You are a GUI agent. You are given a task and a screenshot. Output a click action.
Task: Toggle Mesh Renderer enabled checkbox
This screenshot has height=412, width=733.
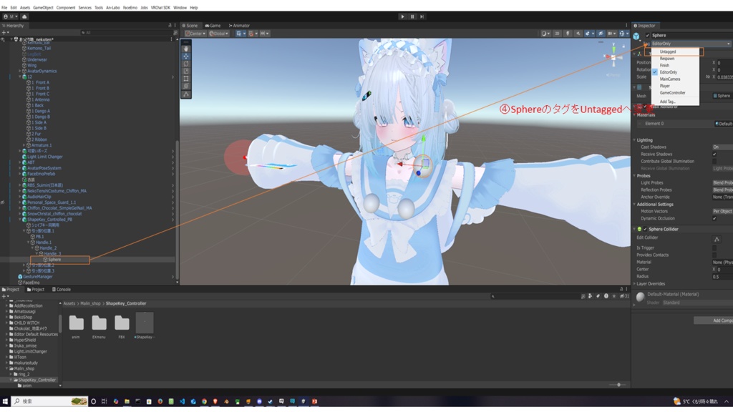[x=645, y=107]
